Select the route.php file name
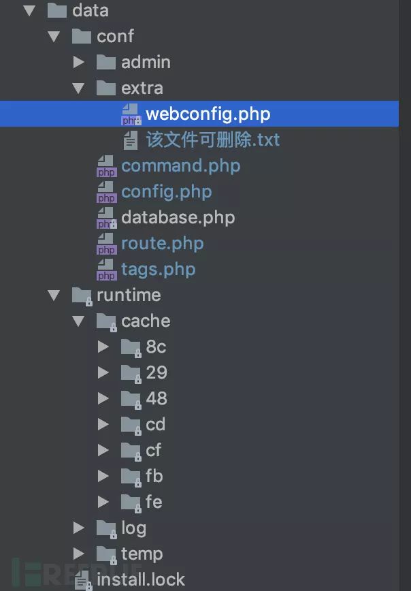Screen dimensions: 411x591 [162, 244]
